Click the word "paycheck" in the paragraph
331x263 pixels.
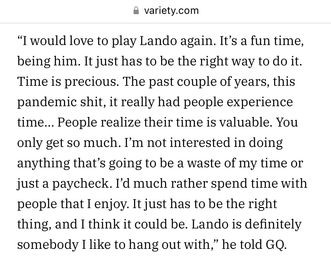[x=81, y=183]
